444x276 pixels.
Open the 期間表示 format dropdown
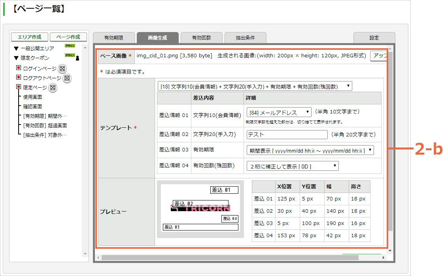tap(310, 150)
